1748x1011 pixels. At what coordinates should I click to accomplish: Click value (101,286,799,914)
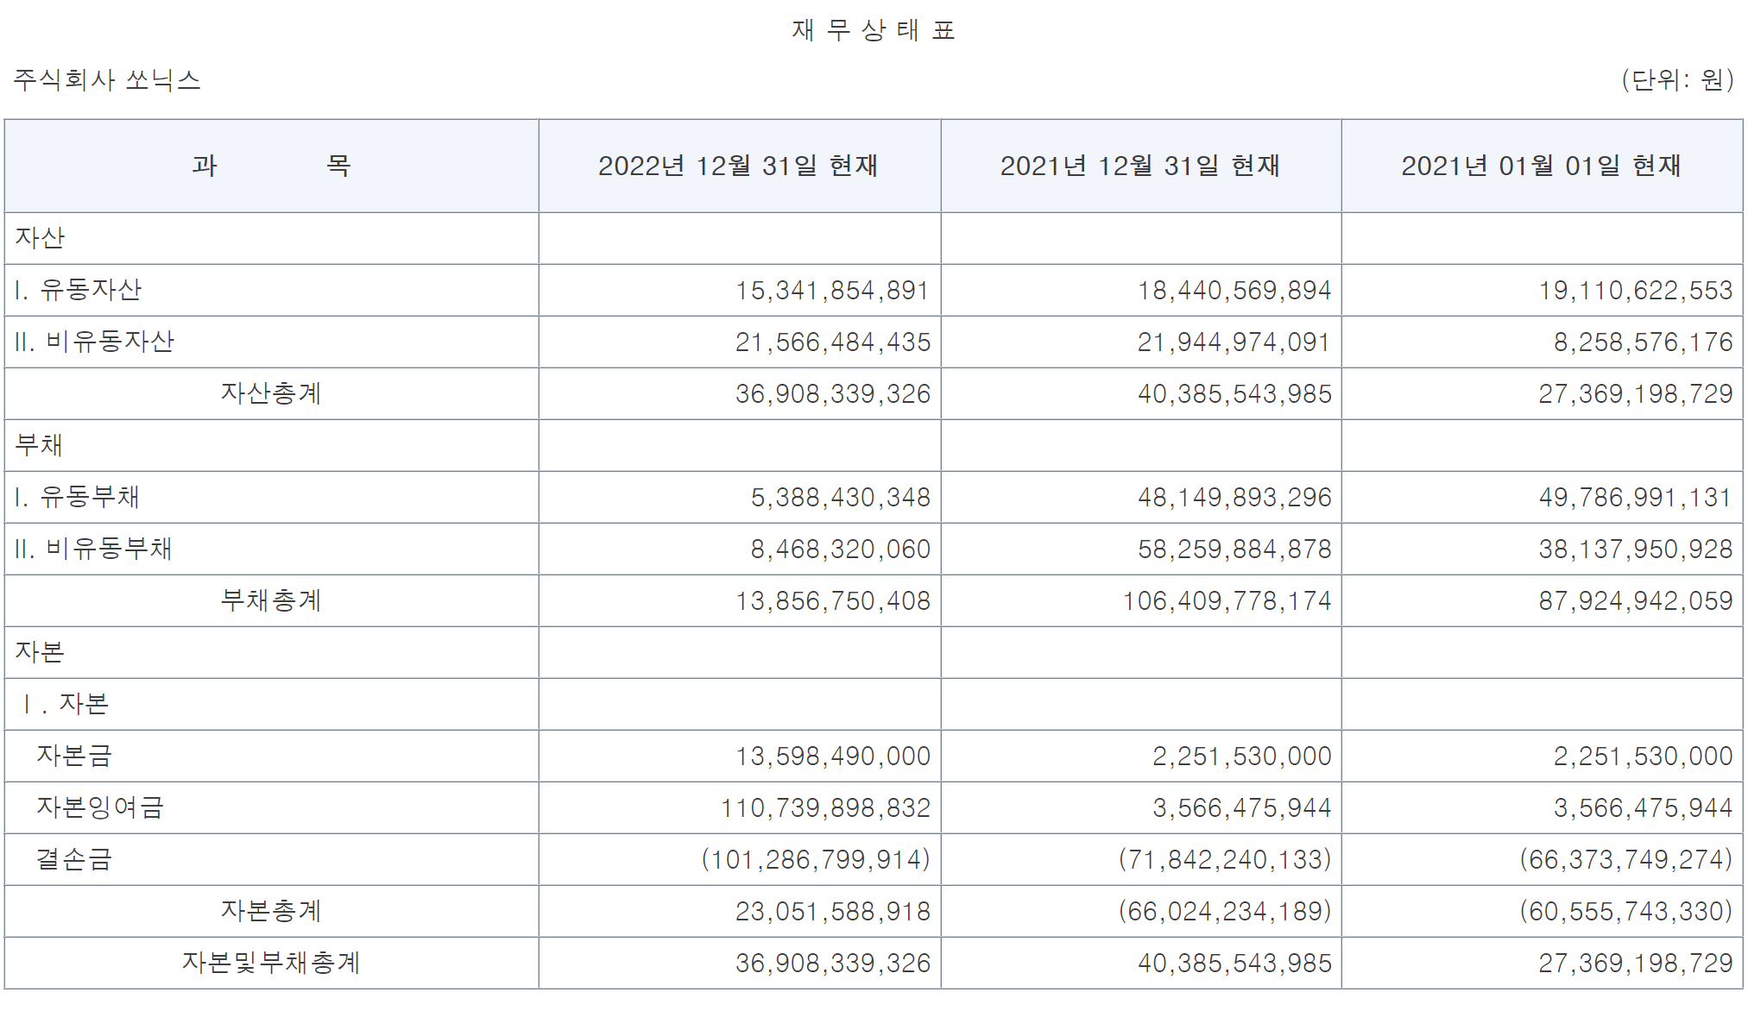(816, 860)
